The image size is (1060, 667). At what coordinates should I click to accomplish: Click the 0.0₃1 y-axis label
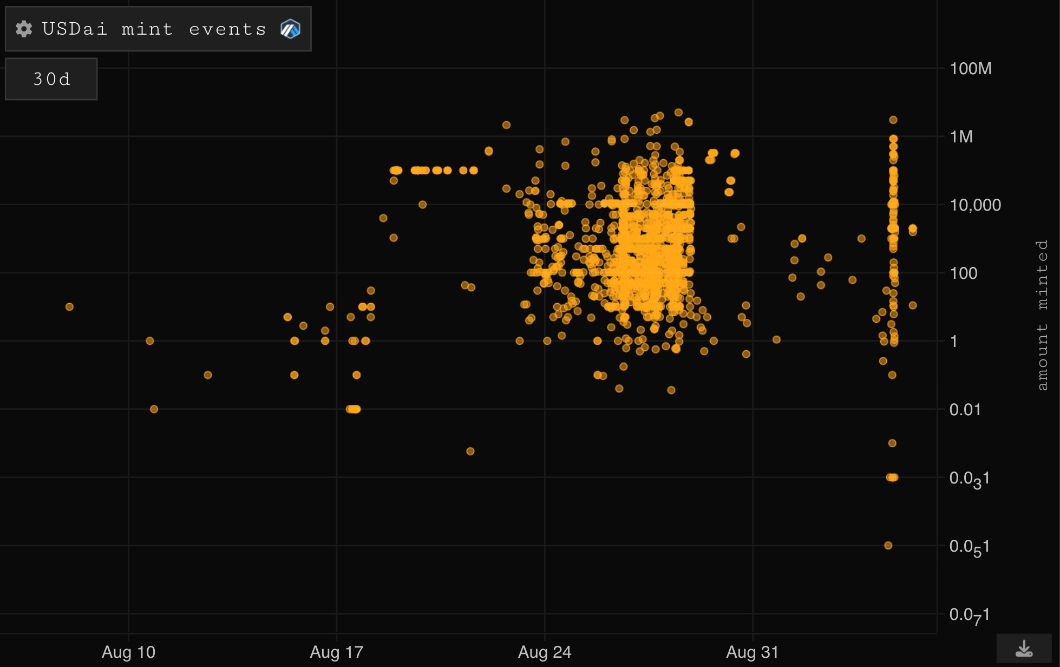(x=970, y=479)
